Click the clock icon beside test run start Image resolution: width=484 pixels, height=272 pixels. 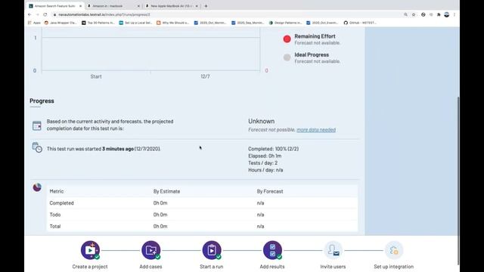(x=37, y=147)
